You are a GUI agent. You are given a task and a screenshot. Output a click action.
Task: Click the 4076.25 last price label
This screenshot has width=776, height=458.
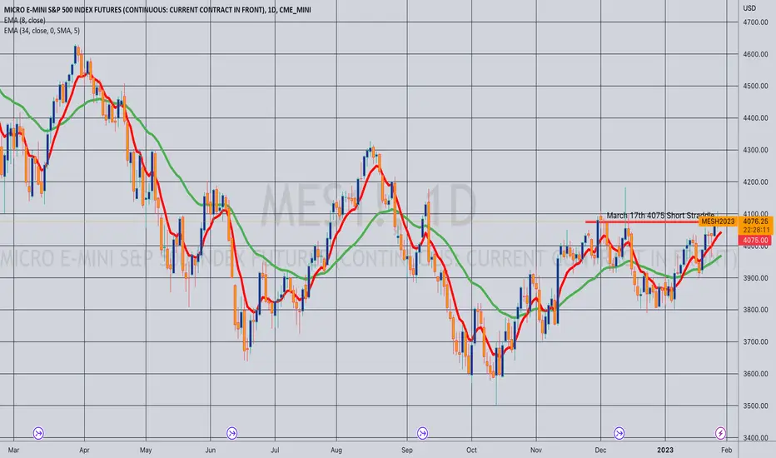click(x=756, y=222)
